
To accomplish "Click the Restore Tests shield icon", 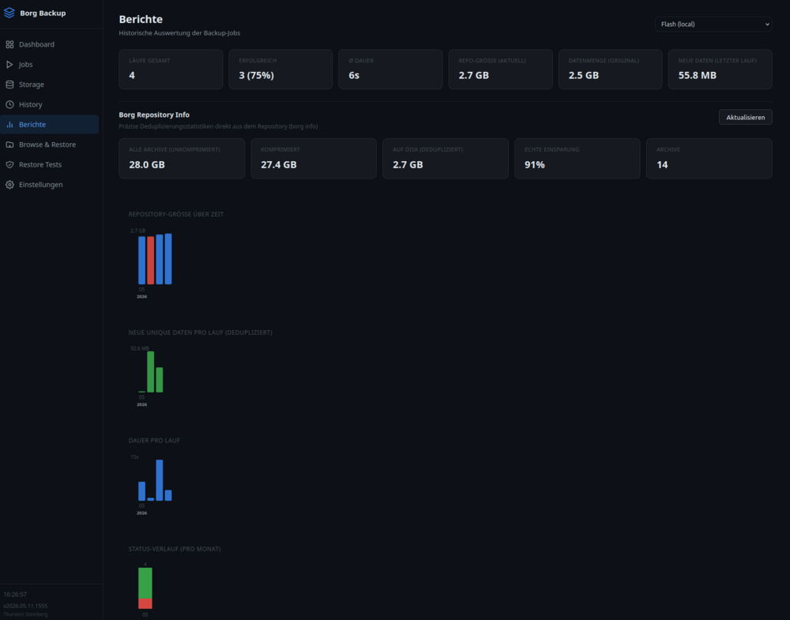I will (9, 165).
